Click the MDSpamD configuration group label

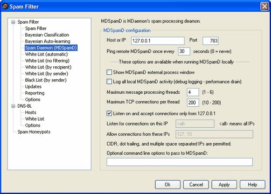(127, 30)
